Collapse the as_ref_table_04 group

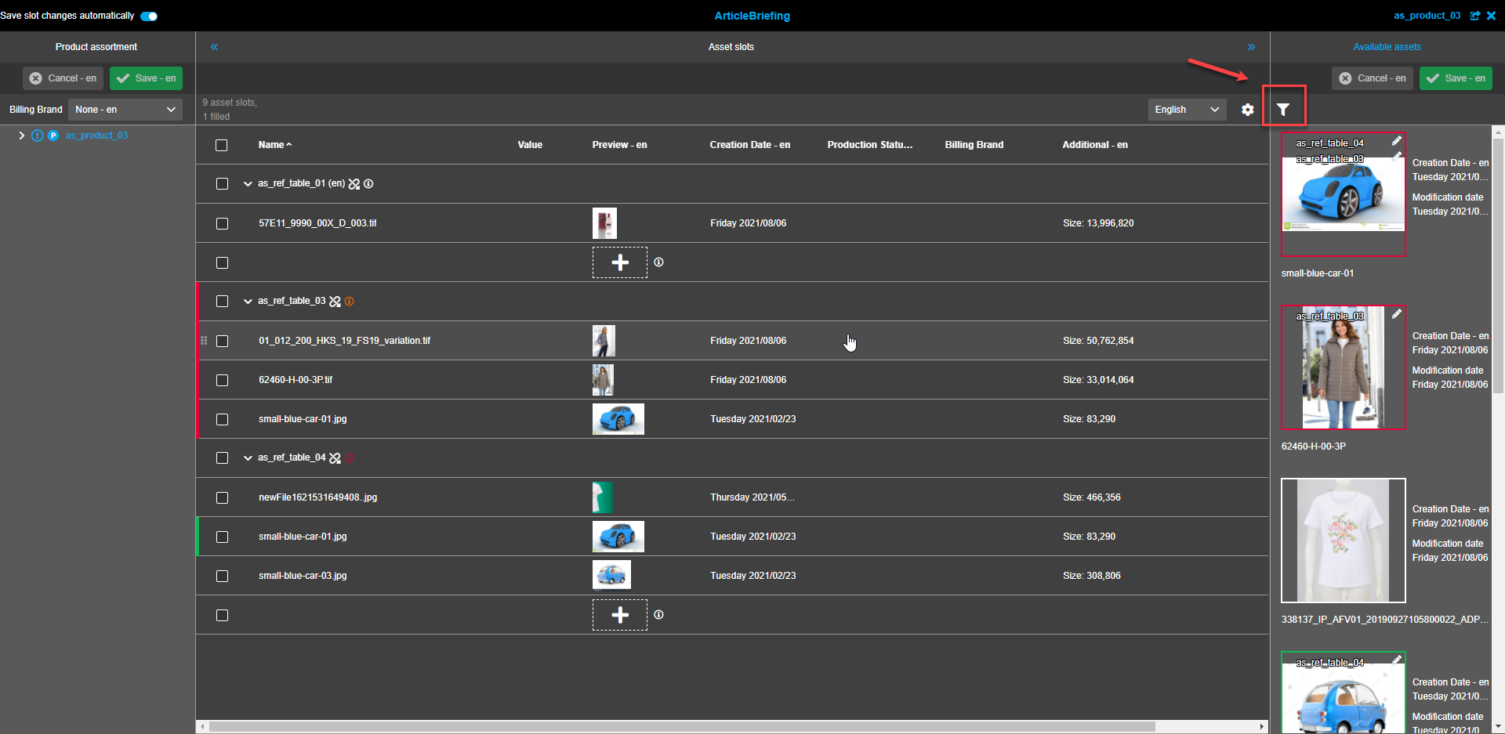(x=248, y=457)
